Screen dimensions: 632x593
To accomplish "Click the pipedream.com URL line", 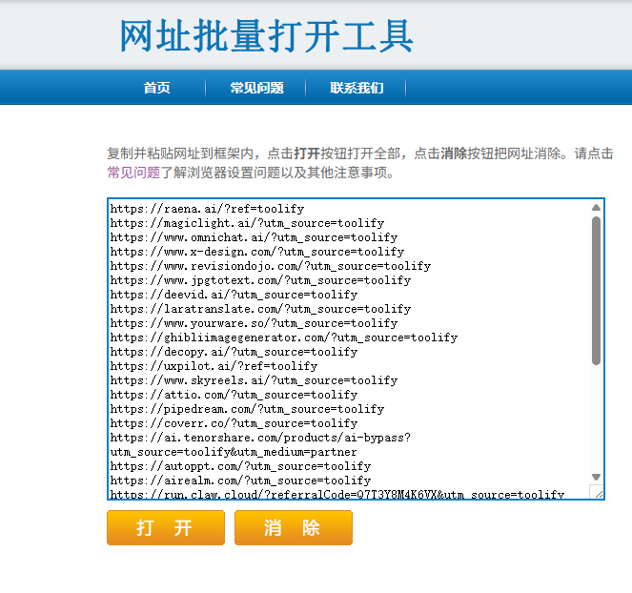I will click(247, 409).
